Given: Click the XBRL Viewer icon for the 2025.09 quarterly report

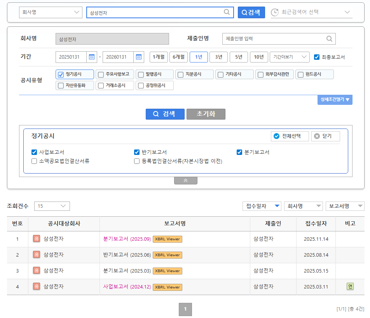Looking at the screenshot, I should pos(167,239).
